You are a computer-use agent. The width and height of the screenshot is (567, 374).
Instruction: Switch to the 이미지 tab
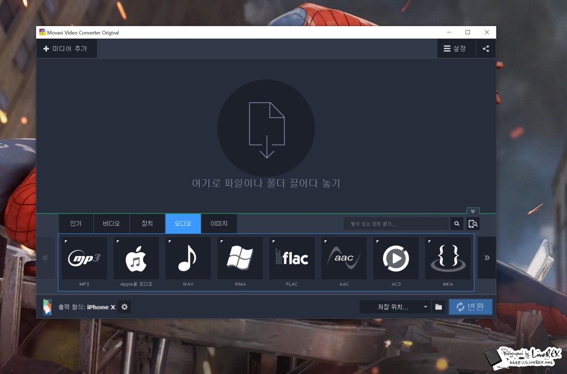(219, 224)
